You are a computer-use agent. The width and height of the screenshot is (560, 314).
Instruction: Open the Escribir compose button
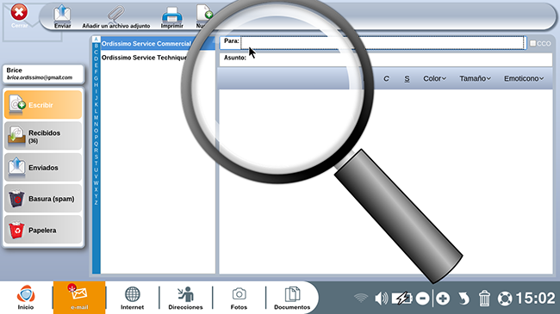click(x=43, y=105)
